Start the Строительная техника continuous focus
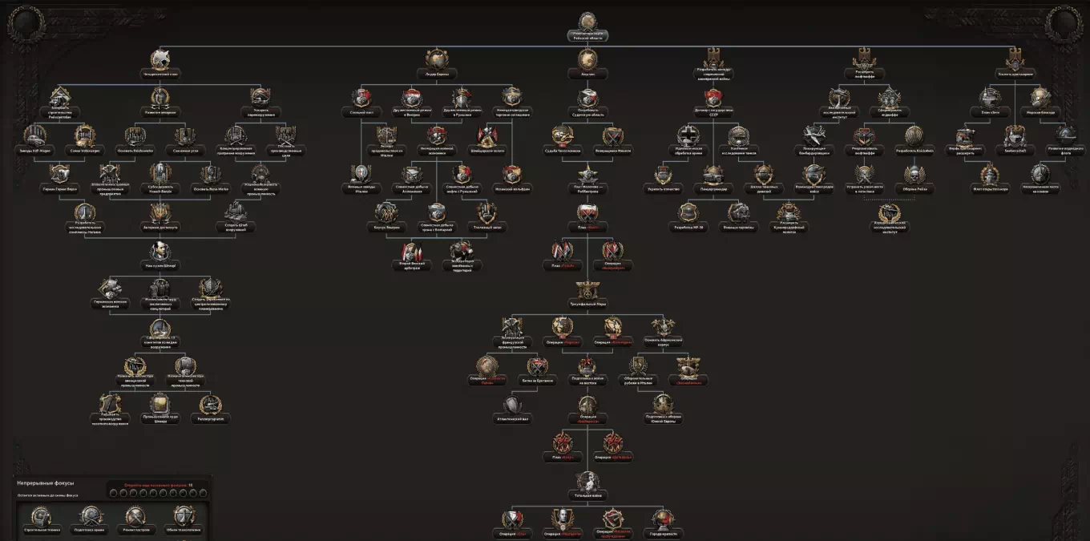The width and height of the screenshot is (1090, 541). click(41, 517)
